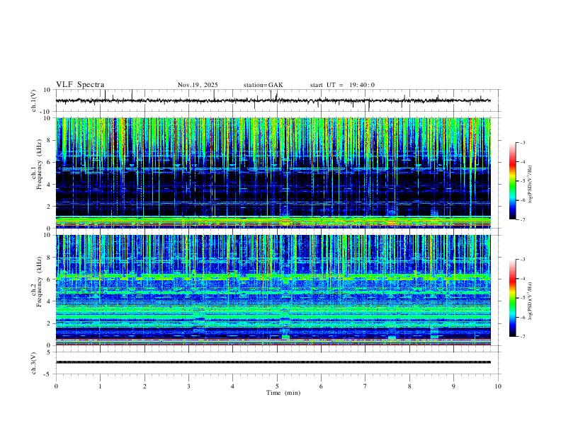Click the "-5" tick on ch.3 voltage axis
Viewport: 561px width, 433px height.
pyautogui.click(x=47, y=374)
